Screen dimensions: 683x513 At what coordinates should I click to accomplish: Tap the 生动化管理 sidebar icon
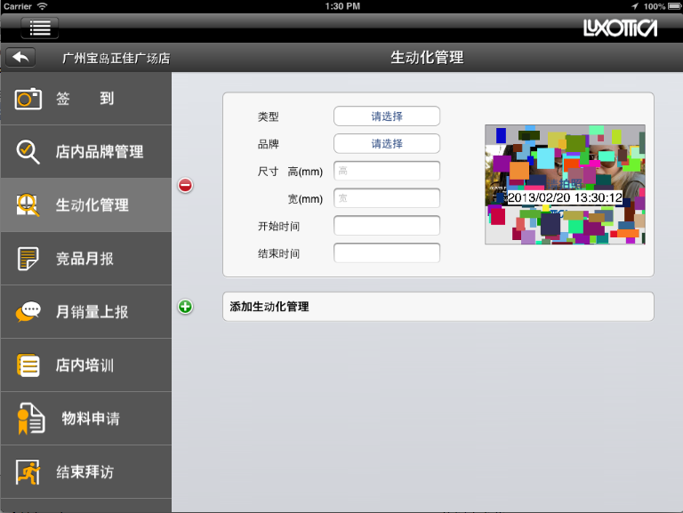28,205
